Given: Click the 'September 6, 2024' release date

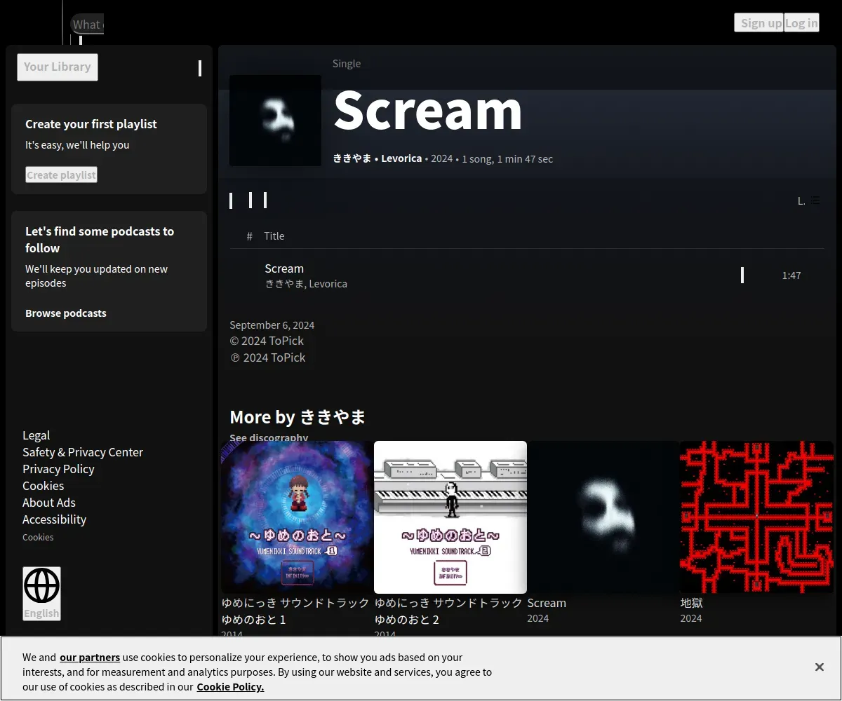Looking at the screenshot, I should [272, 325].
